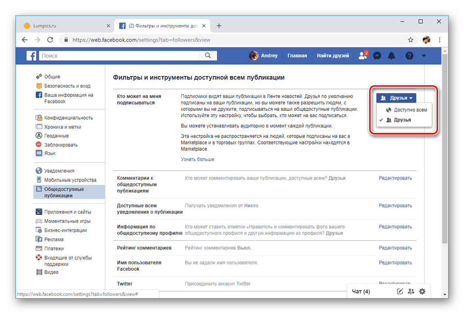Close the Facebook settings tab
The height and width of the screenshot is (314, 464).
tap(204, 26)
